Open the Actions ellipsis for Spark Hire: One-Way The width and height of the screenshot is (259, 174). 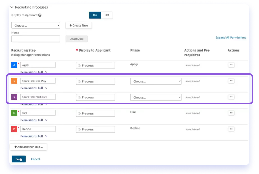[231, 81]
